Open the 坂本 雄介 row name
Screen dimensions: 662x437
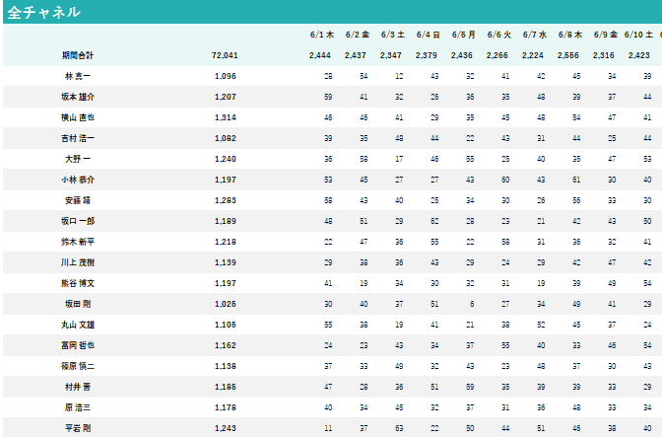[x=76, y=97]
